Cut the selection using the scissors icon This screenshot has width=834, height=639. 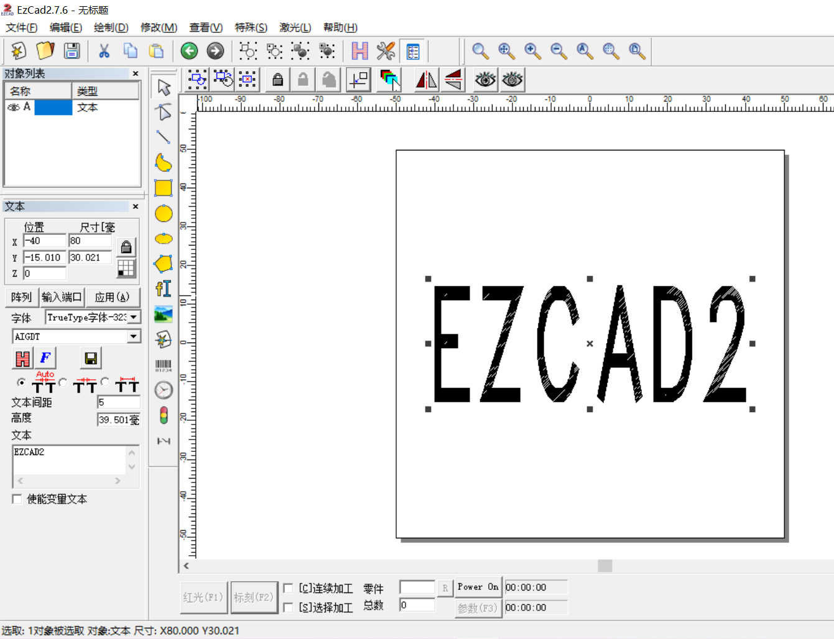(104, 50)
